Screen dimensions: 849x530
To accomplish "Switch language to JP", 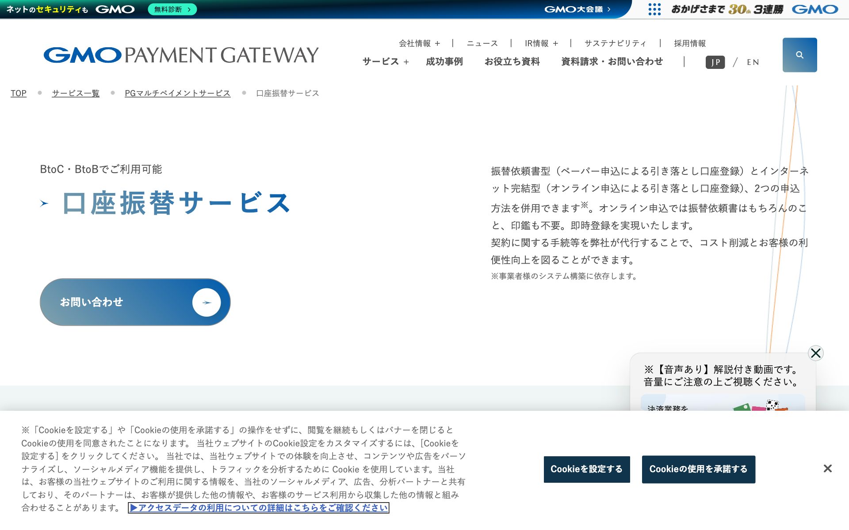I will [x=715, y=62].
